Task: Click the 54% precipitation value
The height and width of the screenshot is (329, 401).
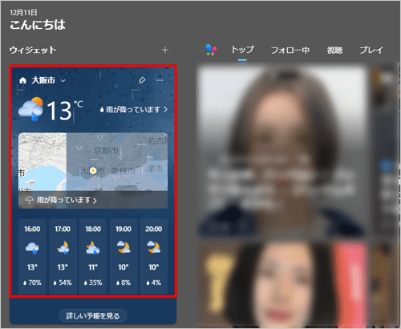Action: coord(63,282)
